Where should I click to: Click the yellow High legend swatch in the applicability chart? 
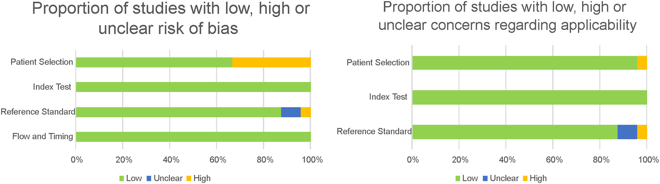coord(525,178)
